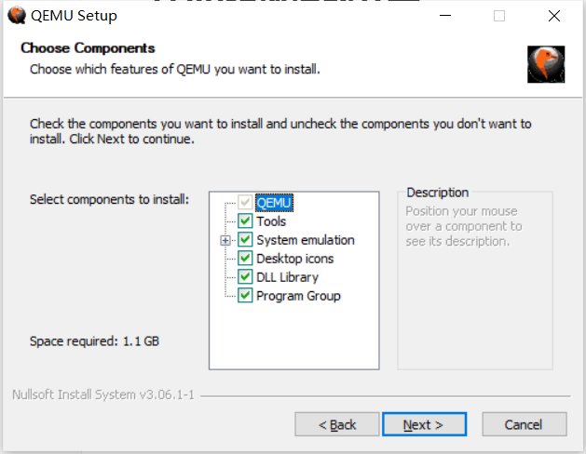Go back with the Back button

337,424
